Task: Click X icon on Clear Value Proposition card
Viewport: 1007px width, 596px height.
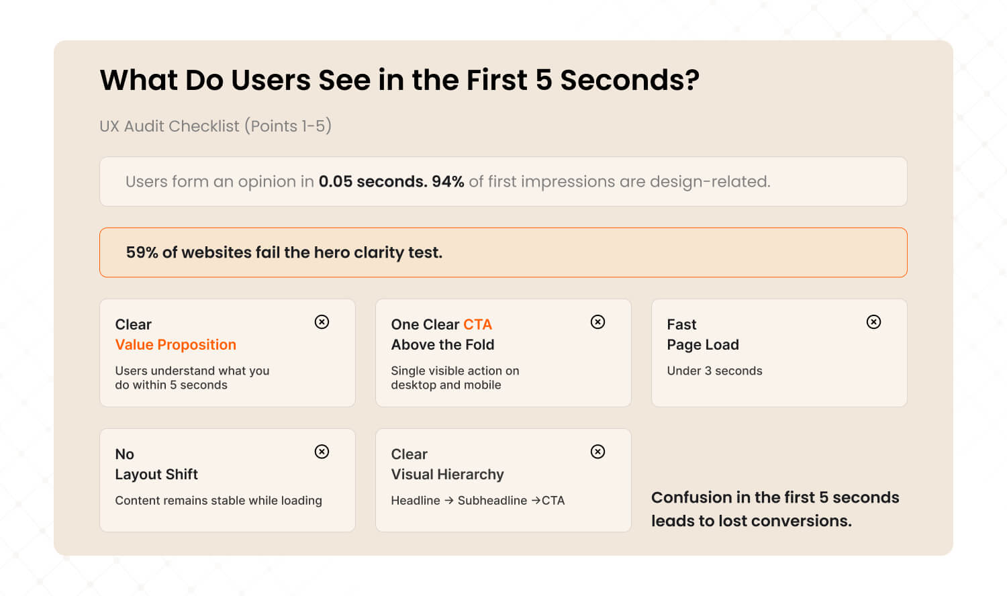Action: pos(322,322)
